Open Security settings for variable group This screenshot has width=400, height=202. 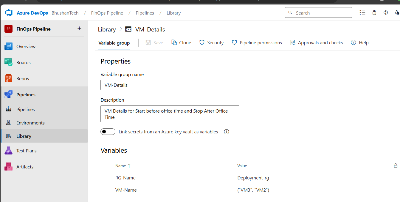point(211,42)
